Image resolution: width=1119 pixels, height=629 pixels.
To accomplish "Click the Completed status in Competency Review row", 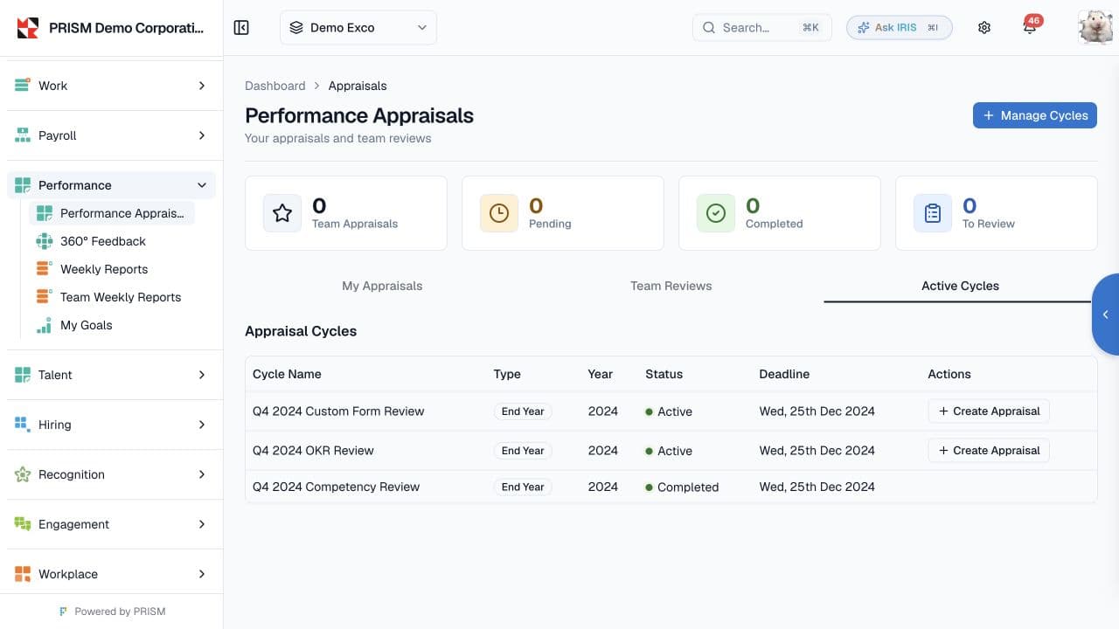I will tap(682, 487).
